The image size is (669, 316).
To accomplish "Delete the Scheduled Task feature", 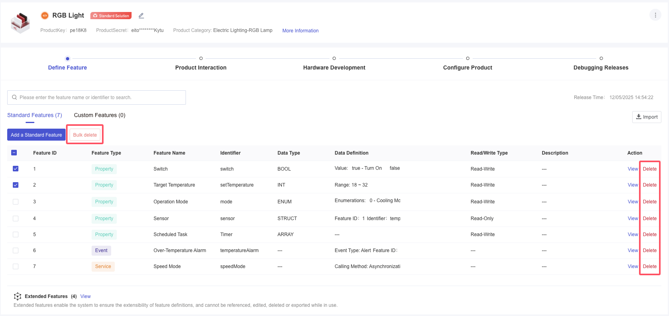I will [x=650, y=235].
